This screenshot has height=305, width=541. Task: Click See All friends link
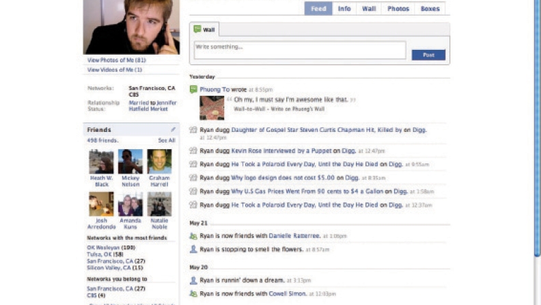pyautogui.click(x=167, y=140)
